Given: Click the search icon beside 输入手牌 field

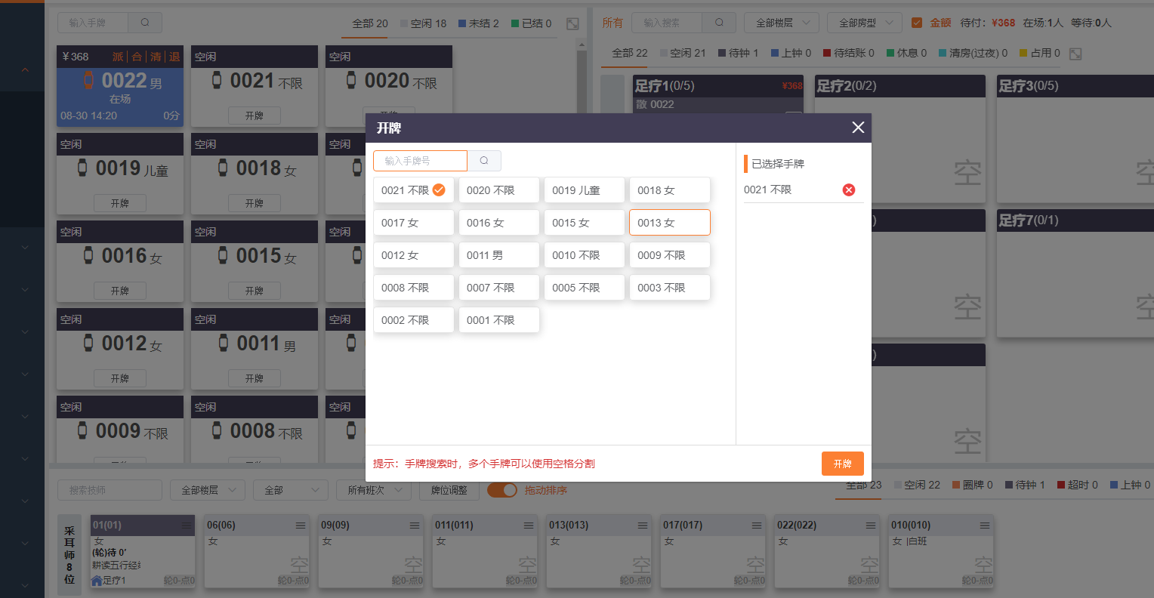Looking at the screenshot, I should (x=145, y=23).
